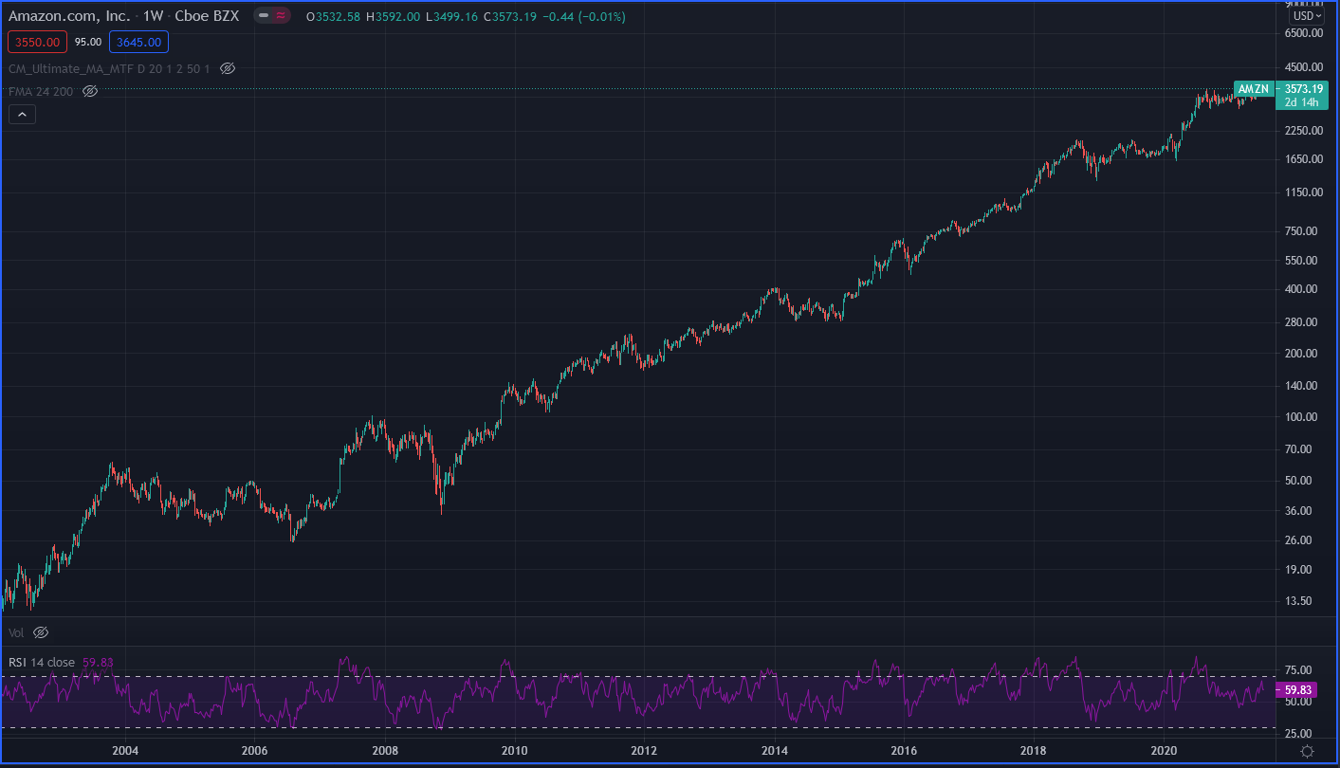The height and width of the screenshot is (768, 1340).
Task: Open the USD currency dropdown
Action: pos(1306,15)
